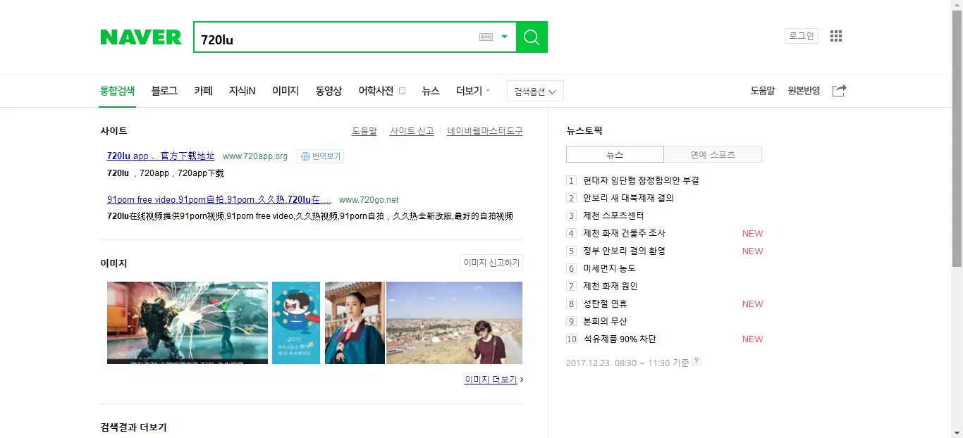Viewport: 963px width, 438px height.
Task: Open the 검색옵션 dropdown
Action: (x=535, y=92)
